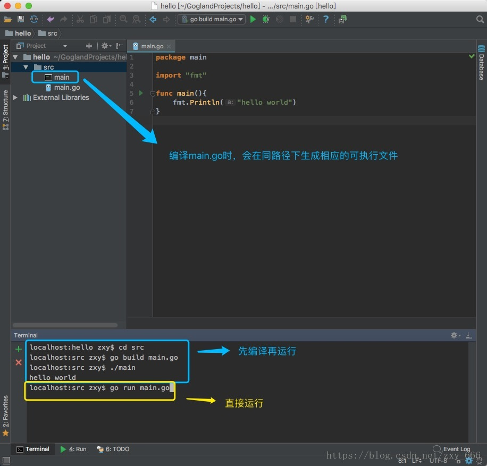Select the 'main' executable file in tree

57,77
